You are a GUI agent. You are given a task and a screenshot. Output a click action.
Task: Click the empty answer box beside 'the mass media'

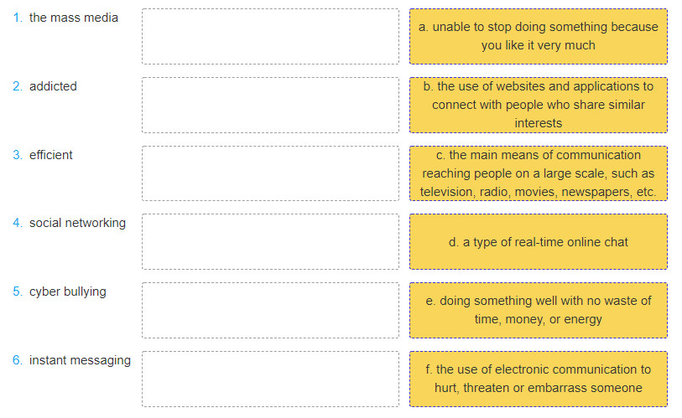(x=270, y=37)
